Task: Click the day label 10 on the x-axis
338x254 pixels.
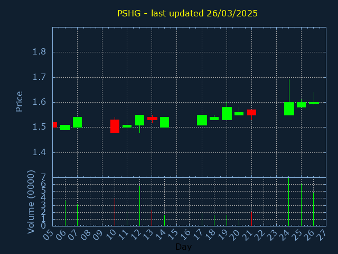Action: click(110, 234)
